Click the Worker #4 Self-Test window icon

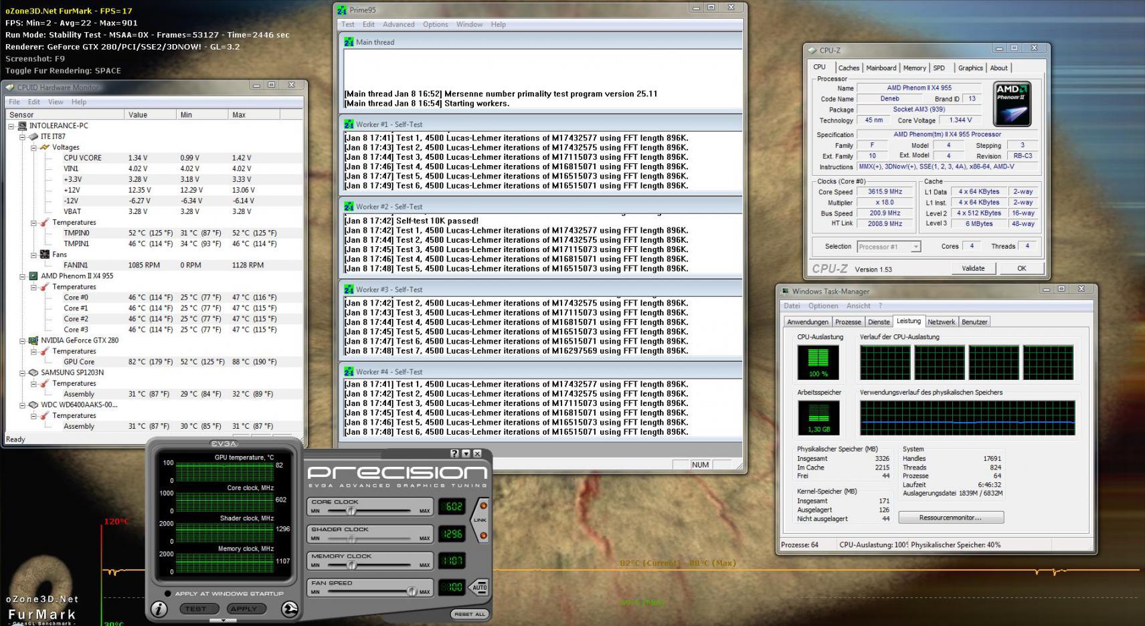(x=349, y=372)
